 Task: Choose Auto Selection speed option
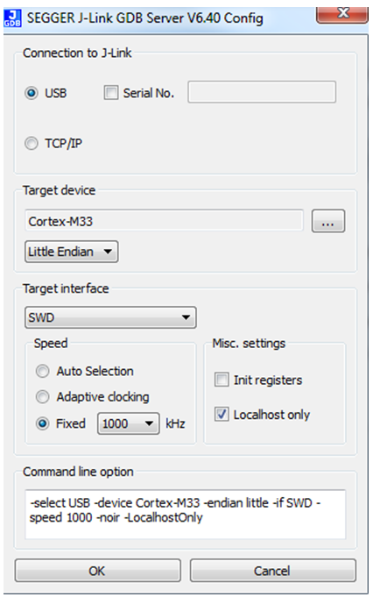coord(42,371)
